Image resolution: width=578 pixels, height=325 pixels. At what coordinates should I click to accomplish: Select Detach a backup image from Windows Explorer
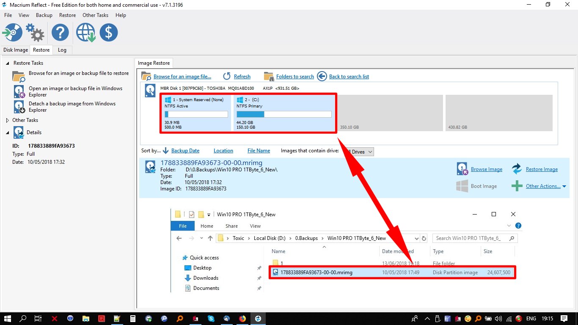click(x=72, y=107)
